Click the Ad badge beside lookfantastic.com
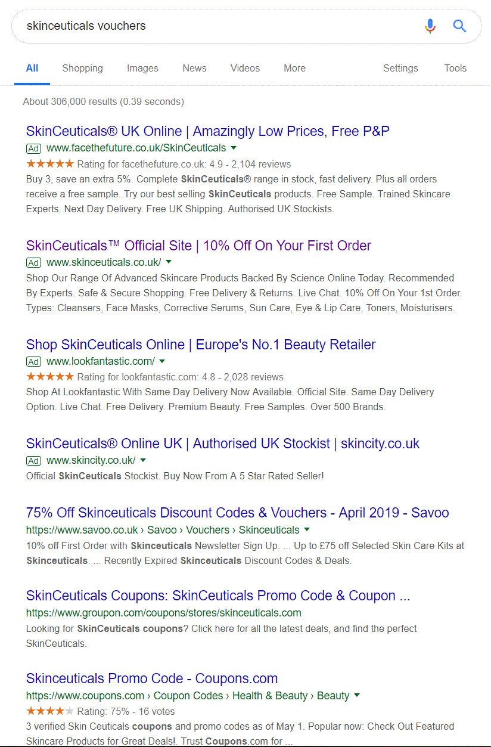Image resolution: width=491 pixels, height=747 pixels. [33, 362]
